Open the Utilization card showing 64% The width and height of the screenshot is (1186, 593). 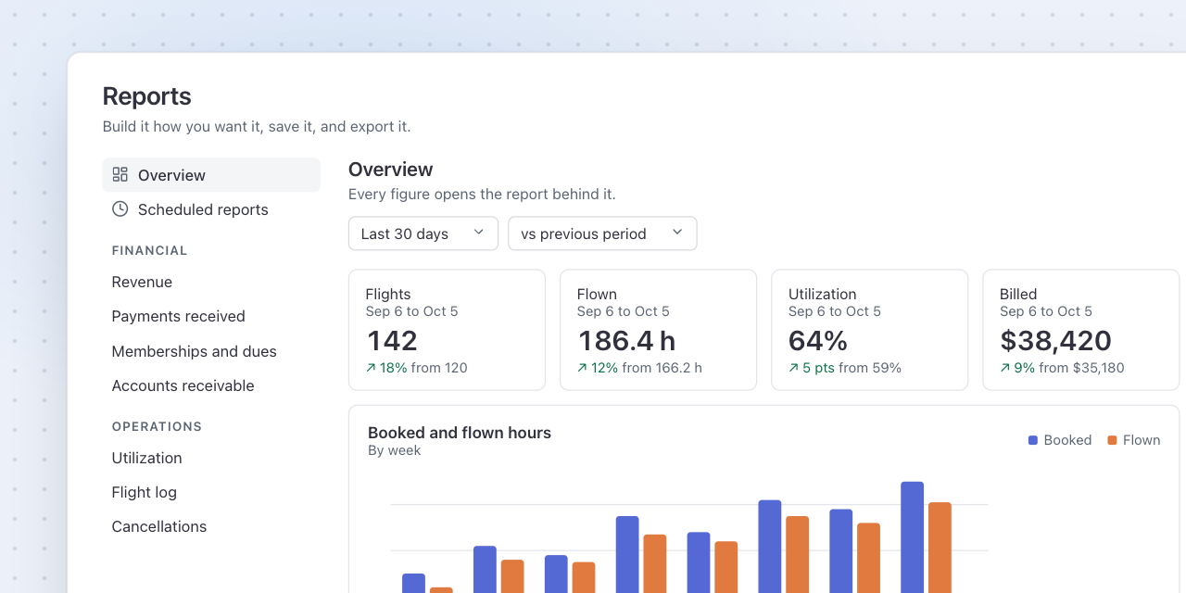point(870,330)
